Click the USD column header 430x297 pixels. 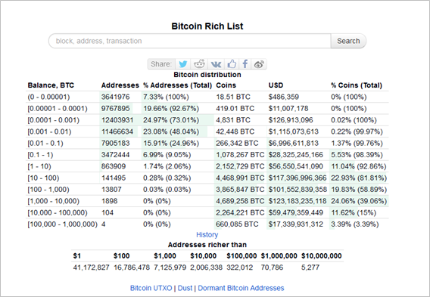pos(276,85)
